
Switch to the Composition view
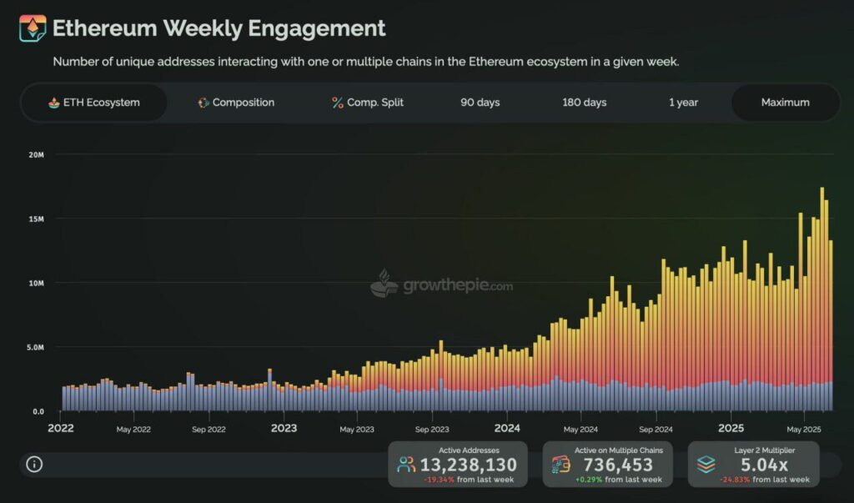tap(236, 103)
